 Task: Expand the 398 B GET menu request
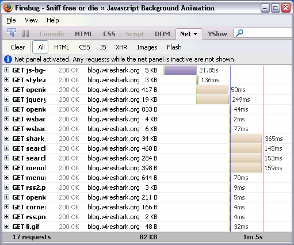click(x=6, y=168)
